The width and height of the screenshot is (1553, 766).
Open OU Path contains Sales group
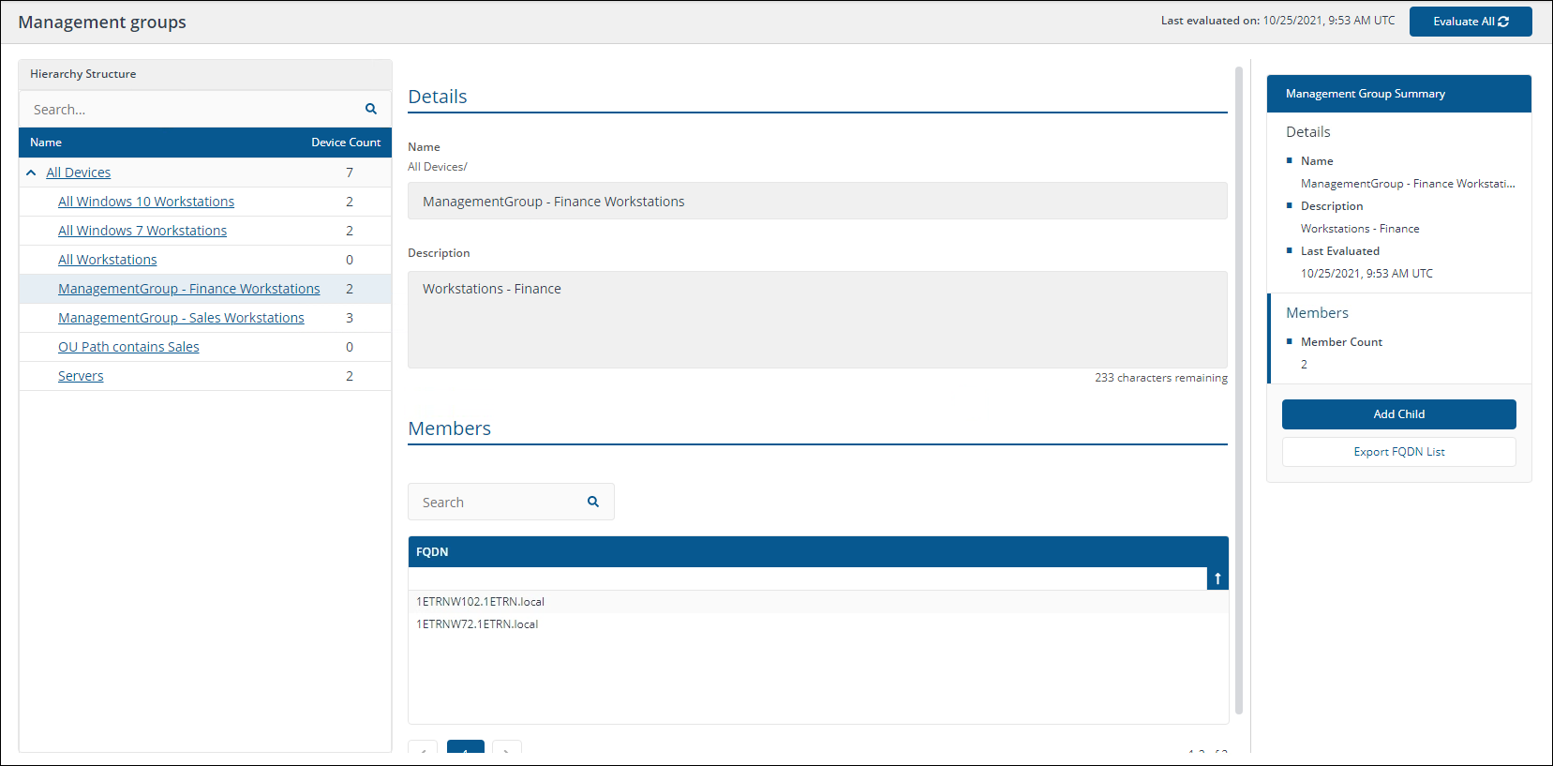point(128,347)
